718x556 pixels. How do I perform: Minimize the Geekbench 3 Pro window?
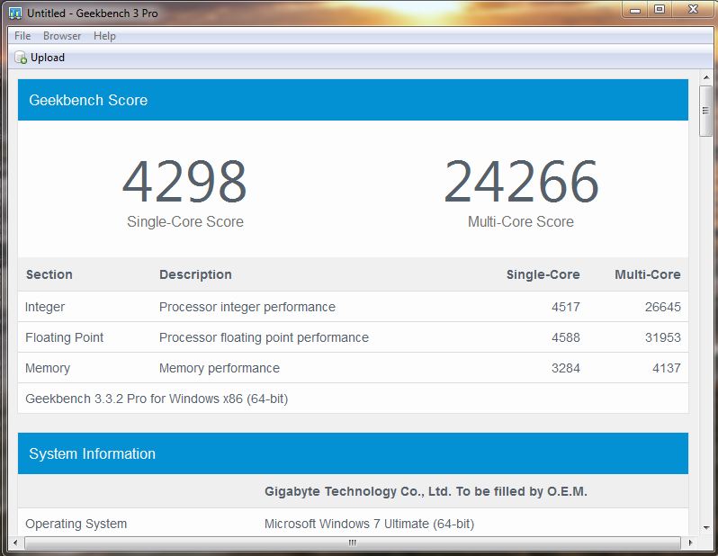coord(634,10)
